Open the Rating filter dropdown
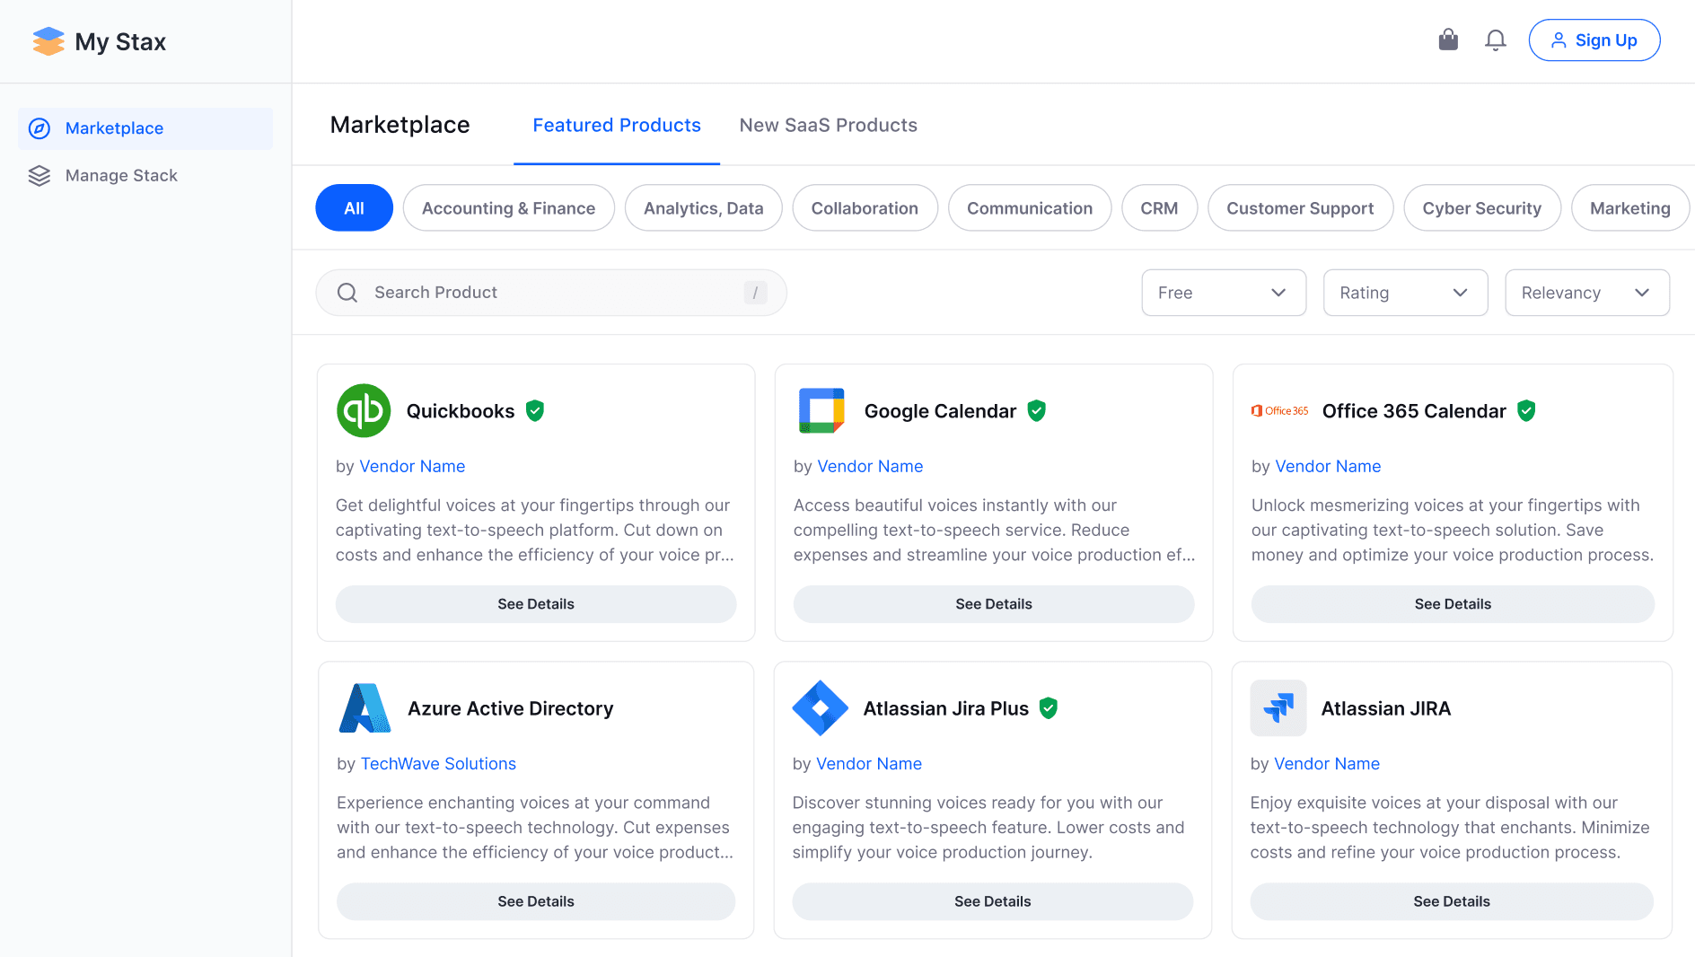Image resolution: width=1695 pixels, height=957 pixels. coord(1406,293)
